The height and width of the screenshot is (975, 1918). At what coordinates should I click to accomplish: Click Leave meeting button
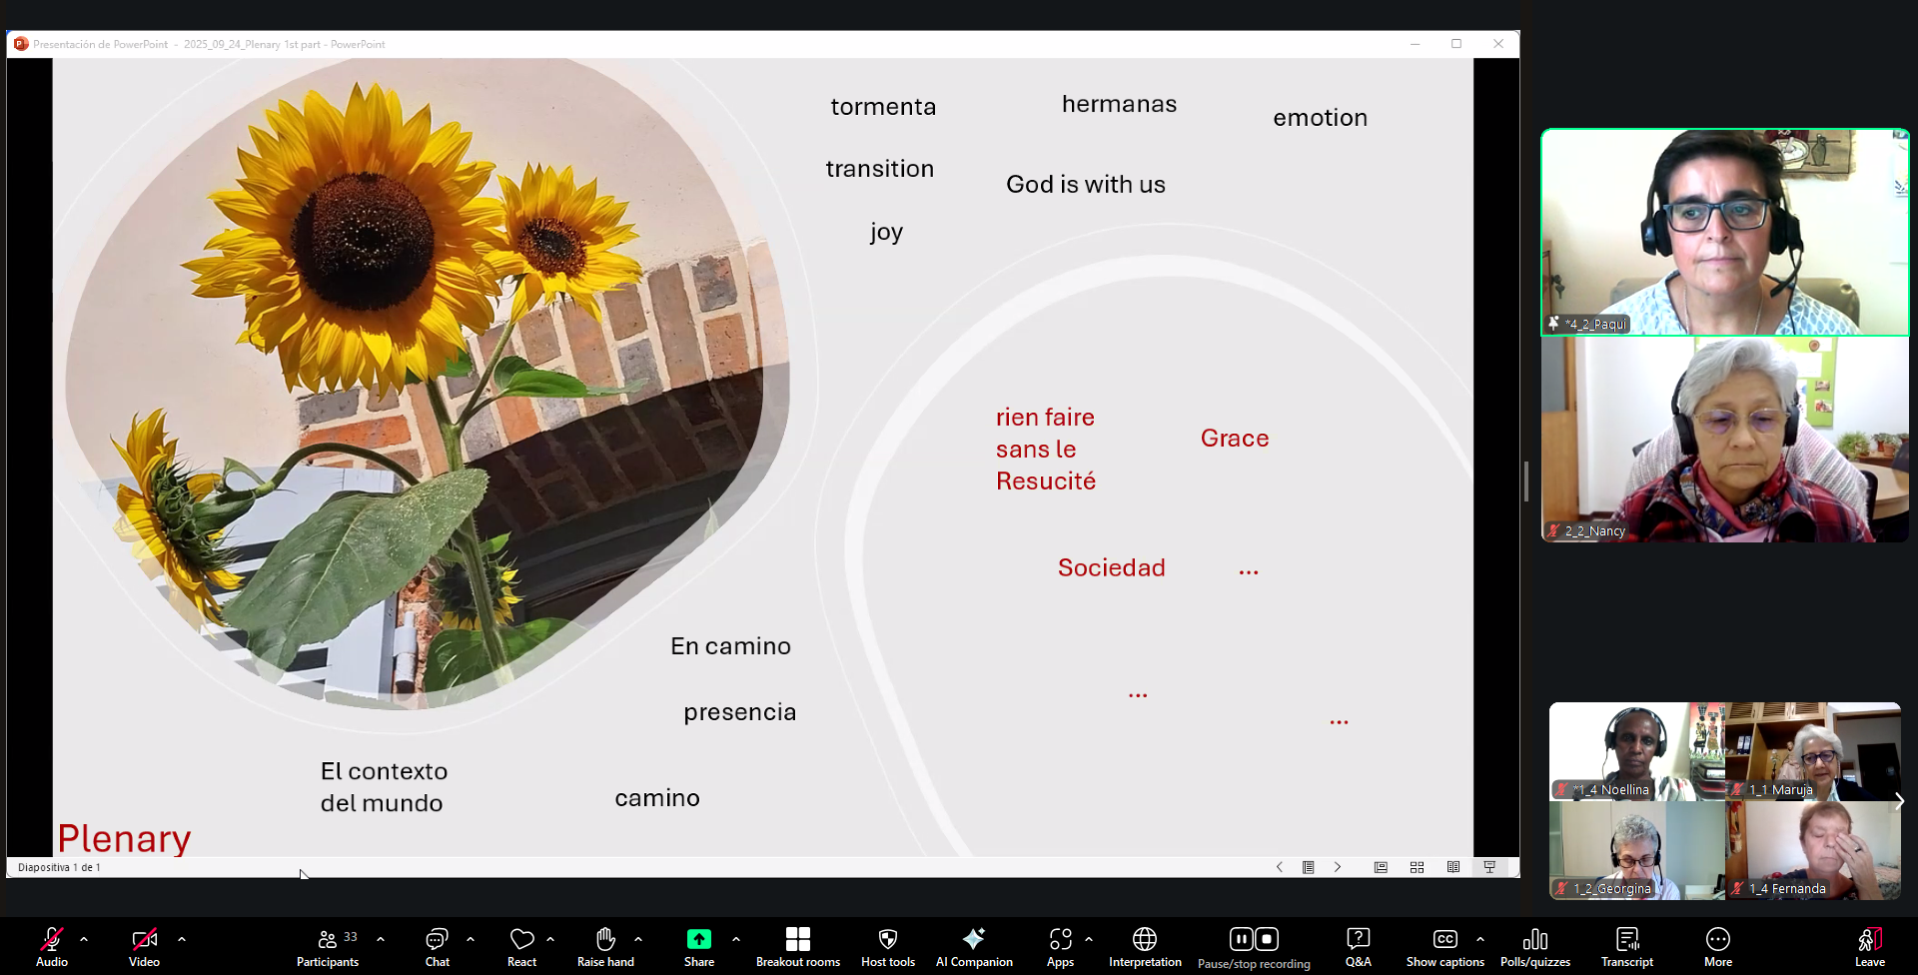pos(1869,946)
